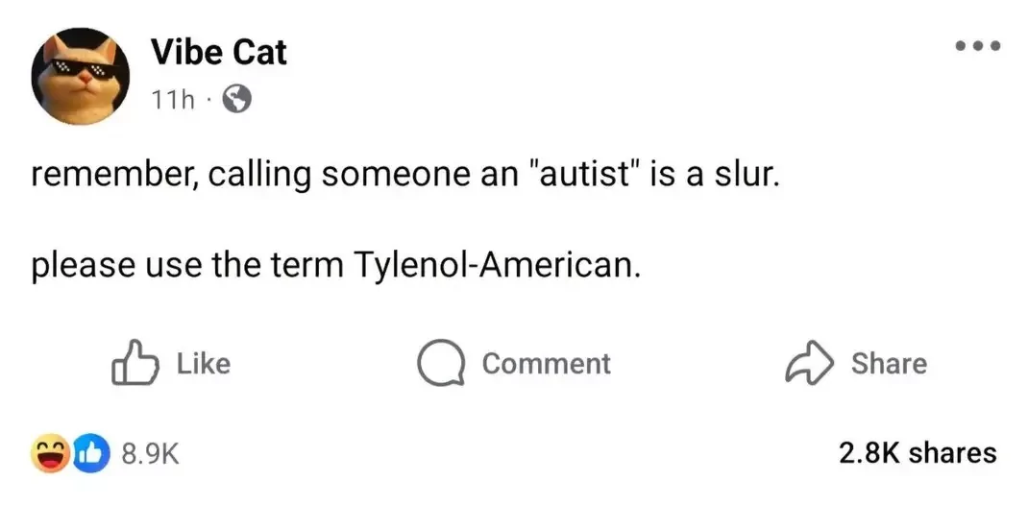This screenshot has height=505, width=1028.
Task: Click the word Tylenol-American
Action: coord(496,264)
